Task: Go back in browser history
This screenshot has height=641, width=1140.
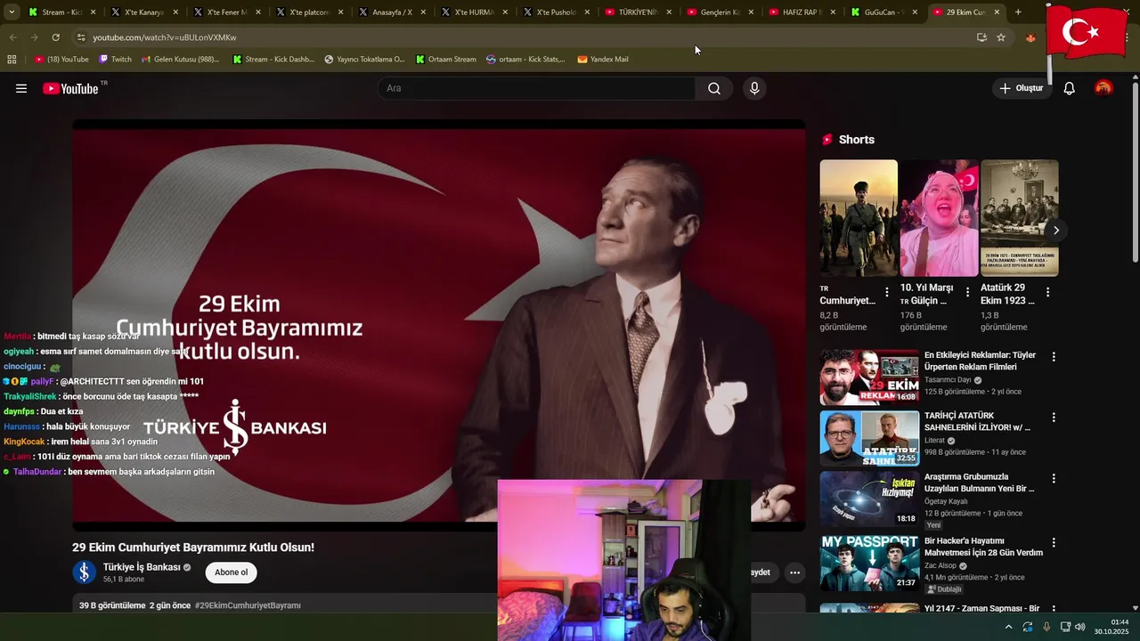Action: 12,37
